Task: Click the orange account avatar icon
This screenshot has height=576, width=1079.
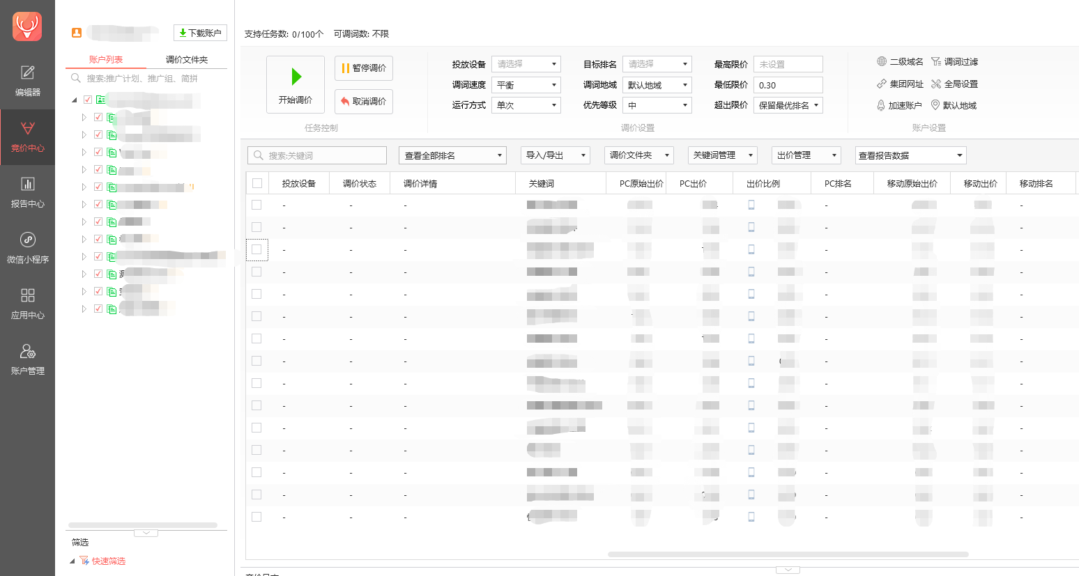Action: click(x=77, y=33)
